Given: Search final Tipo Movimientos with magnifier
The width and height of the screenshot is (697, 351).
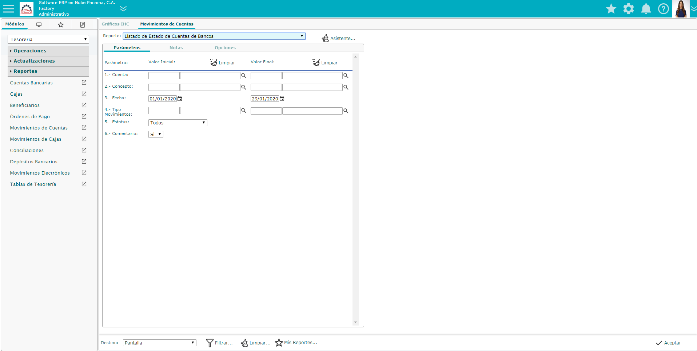Looking at the screenshot, I should [346, 111].
